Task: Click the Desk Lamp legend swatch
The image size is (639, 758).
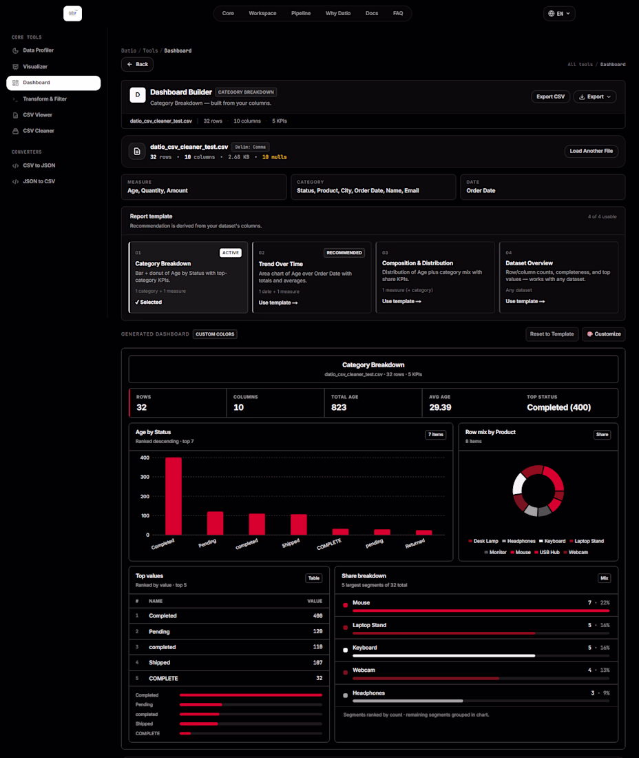Action: 470,542
